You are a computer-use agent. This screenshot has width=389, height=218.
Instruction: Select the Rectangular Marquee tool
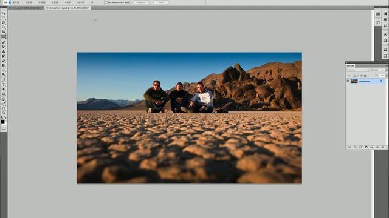coord(4,18)
